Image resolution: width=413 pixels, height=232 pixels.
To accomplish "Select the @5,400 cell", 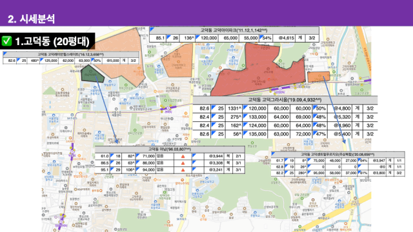I will pyautogui.click(x=340, y=134).
